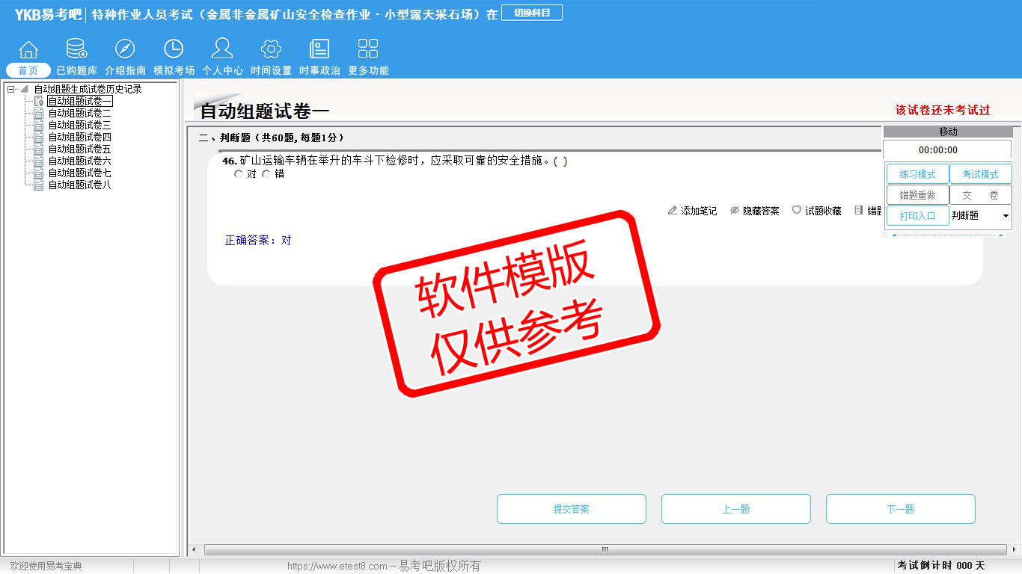1022x574 pixels.
Task: Click the home icon 首页
Action: pyautogui.click(x=28, y=50)
